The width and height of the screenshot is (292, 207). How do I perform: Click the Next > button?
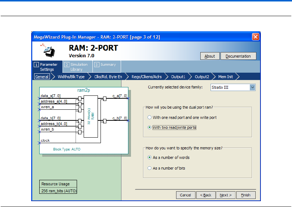pyautogui.click(x=226, y=195)
